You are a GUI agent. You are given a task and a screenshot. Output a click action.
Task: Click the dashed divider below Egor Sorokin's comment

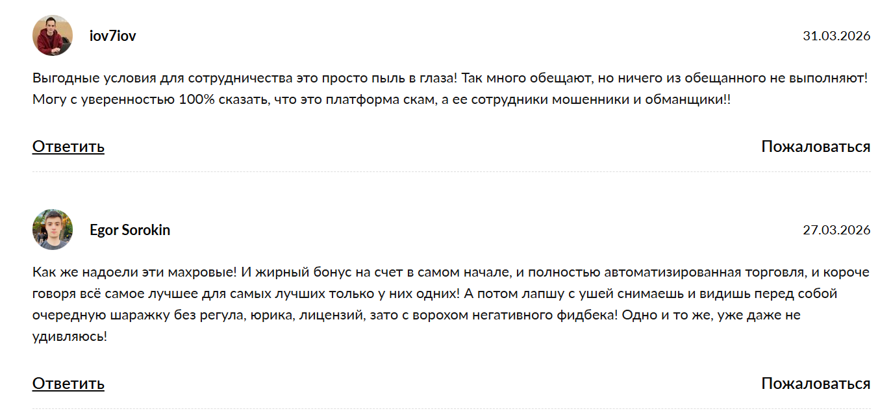tap(451, 409)
